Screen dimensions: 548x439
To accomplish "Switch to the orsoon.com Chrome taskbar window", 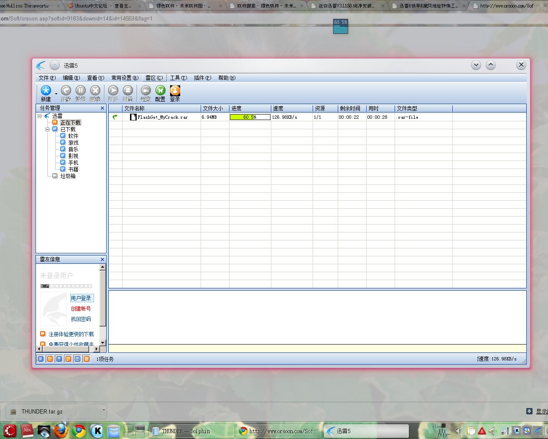I will tap(279, 431).
